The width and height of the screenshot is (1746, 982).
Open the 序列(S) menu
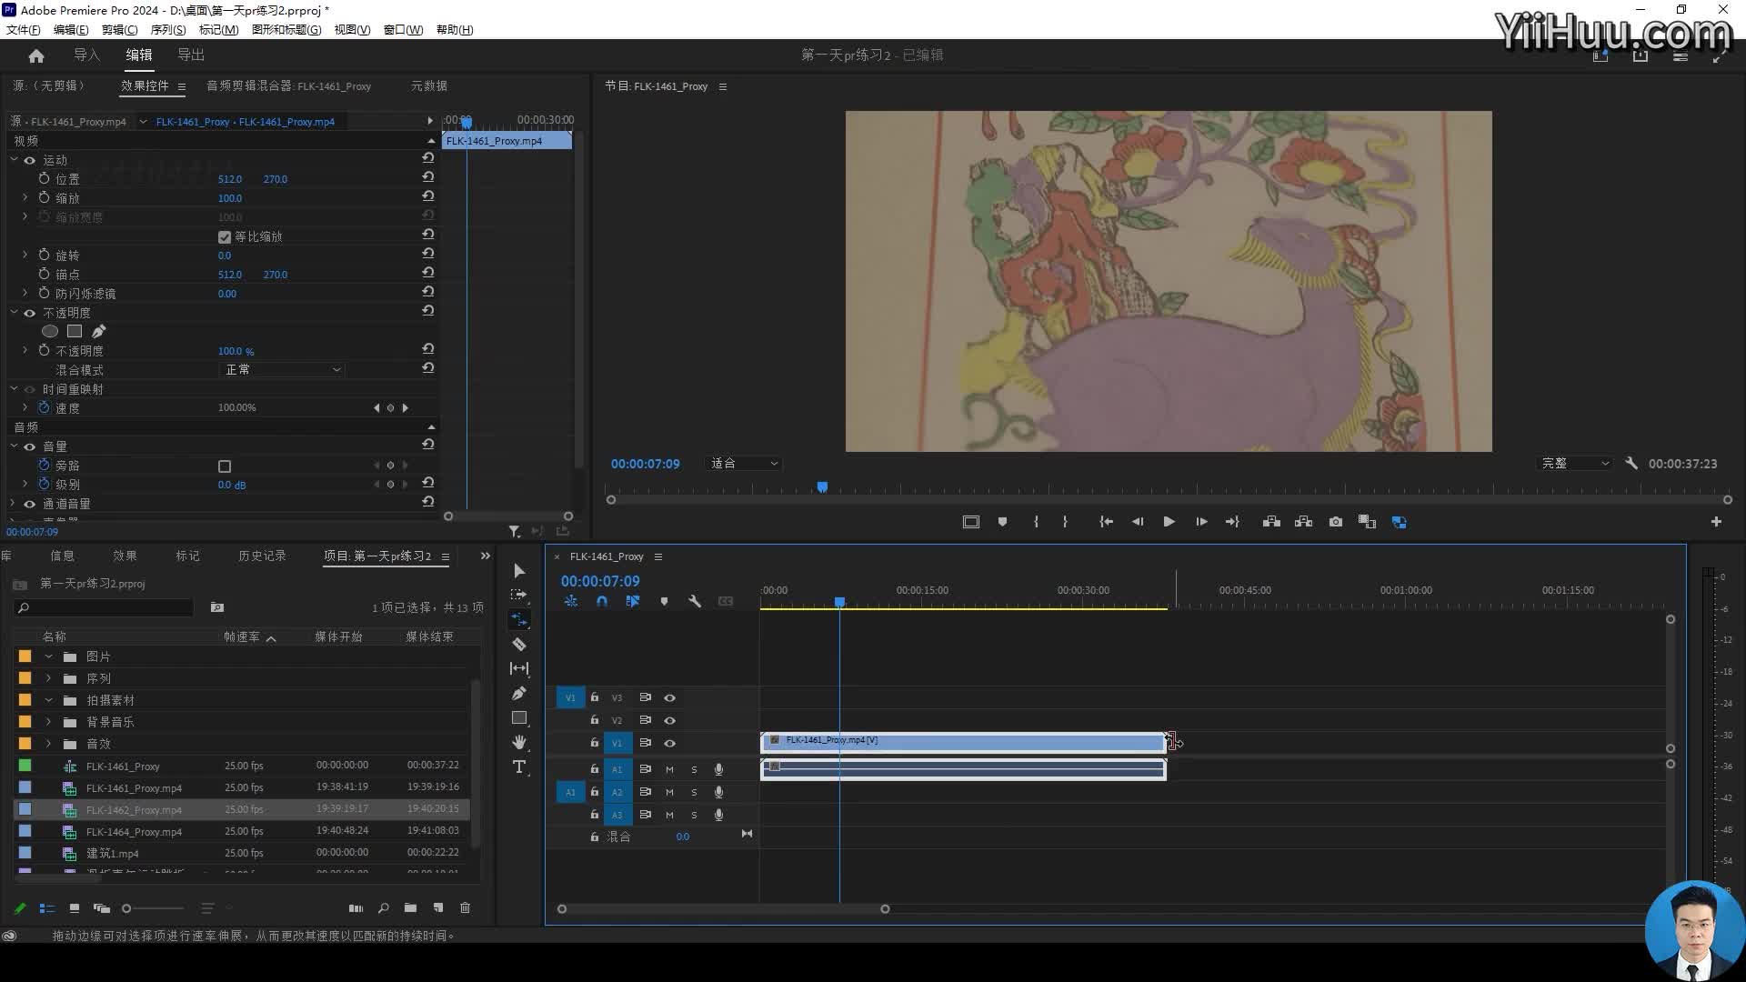(x=168, y=30)
